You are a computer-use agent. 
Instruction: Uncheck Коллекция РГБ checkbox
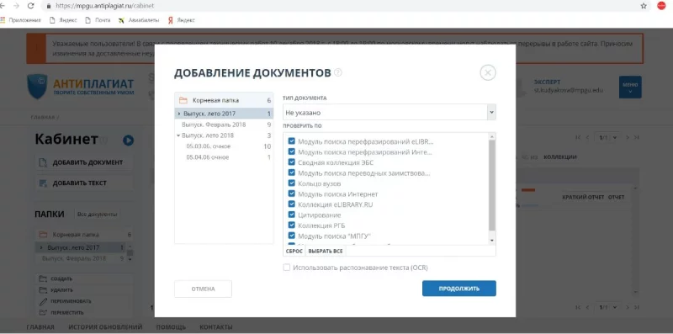click(292, 225)
